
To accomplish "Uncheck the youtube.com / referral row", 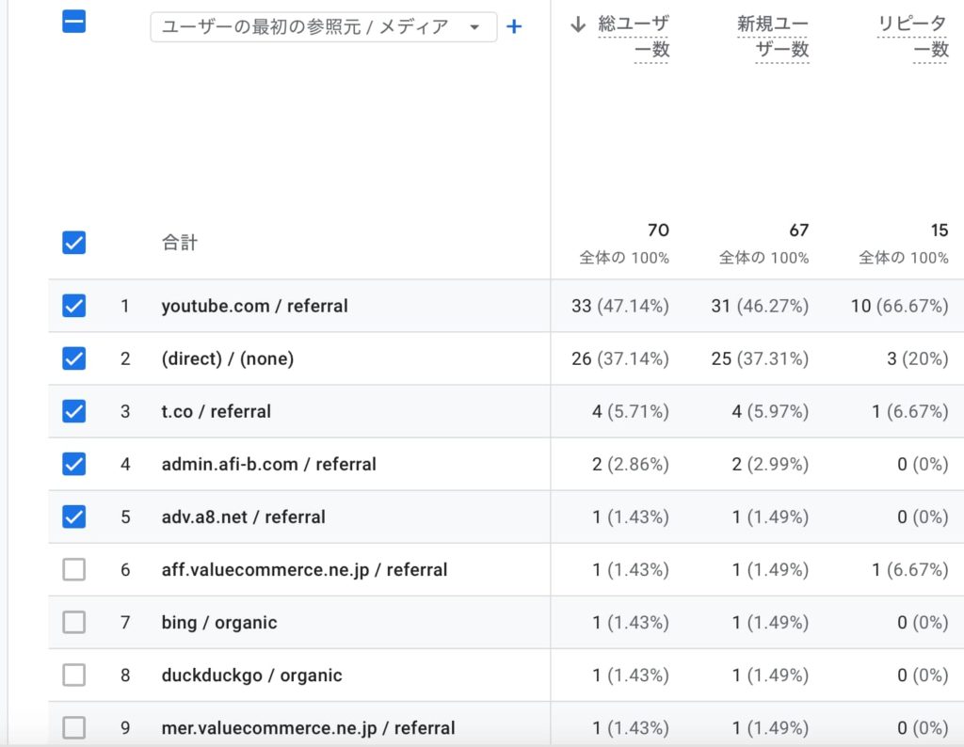I will pos(73,306).
